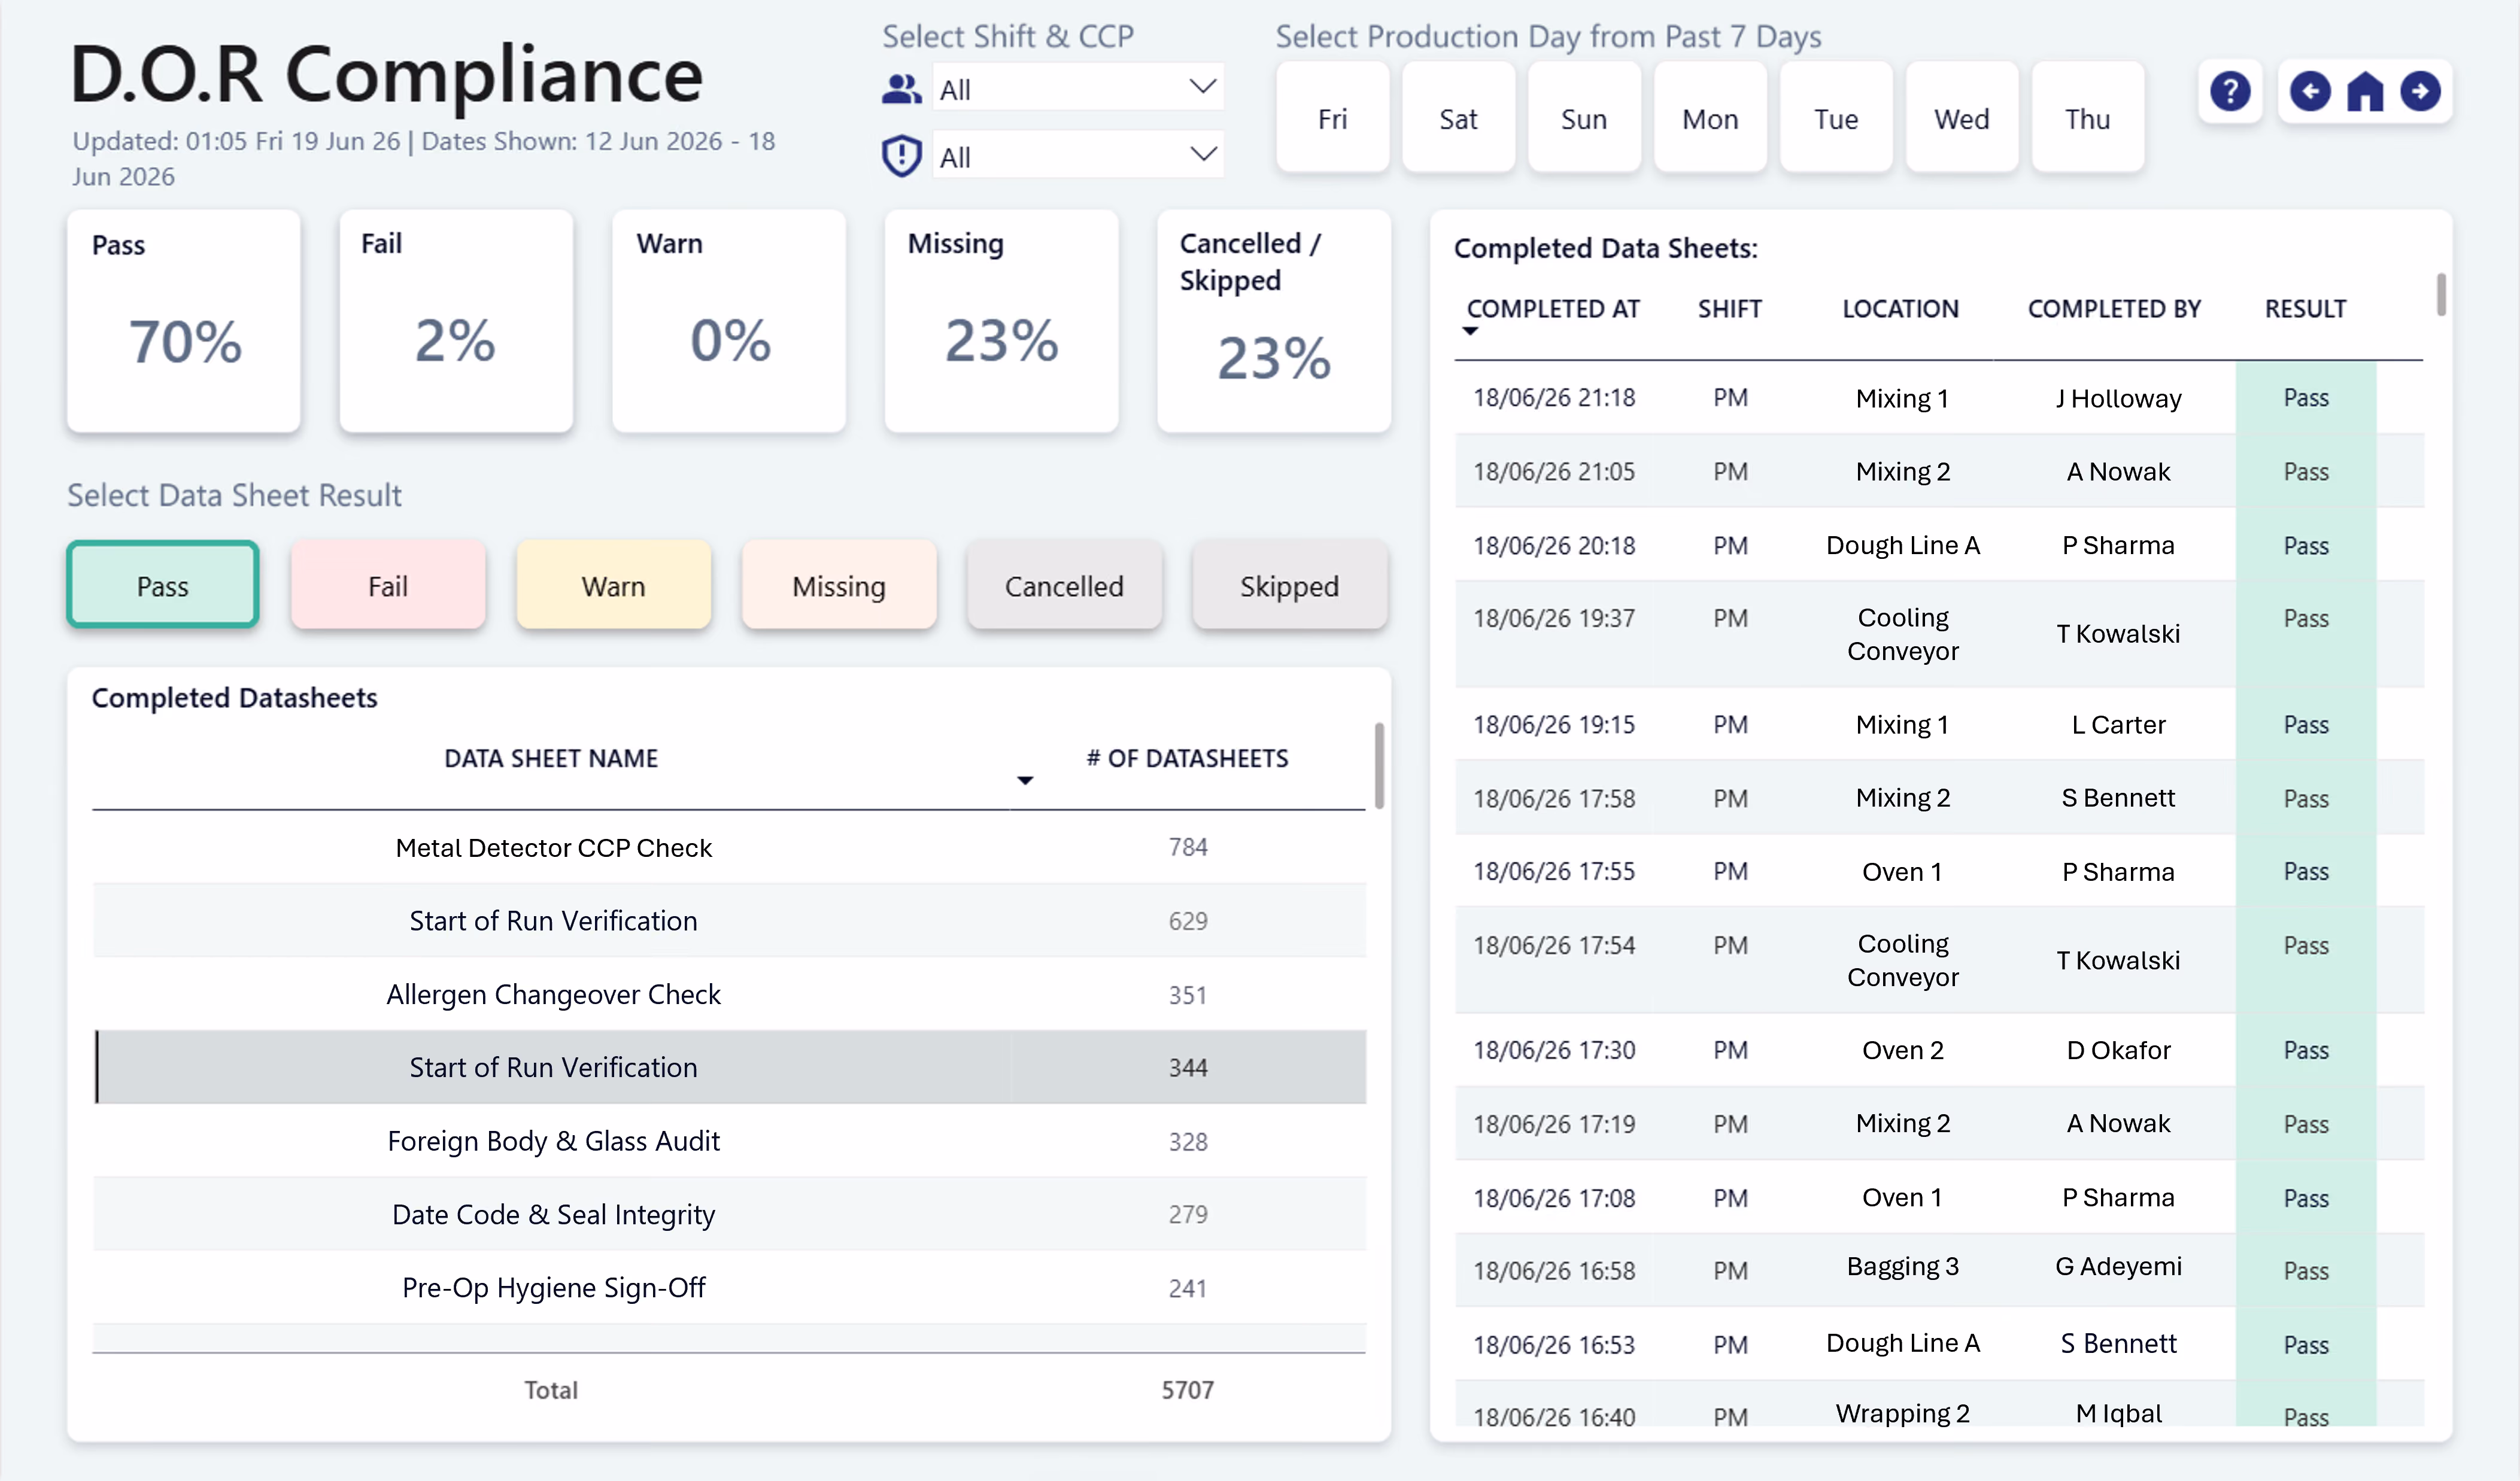This screenshot has height=1481, width=2520.
Task: Select the Pre-Op Hygiene Sign-Off row
Action: [730, 1287]
